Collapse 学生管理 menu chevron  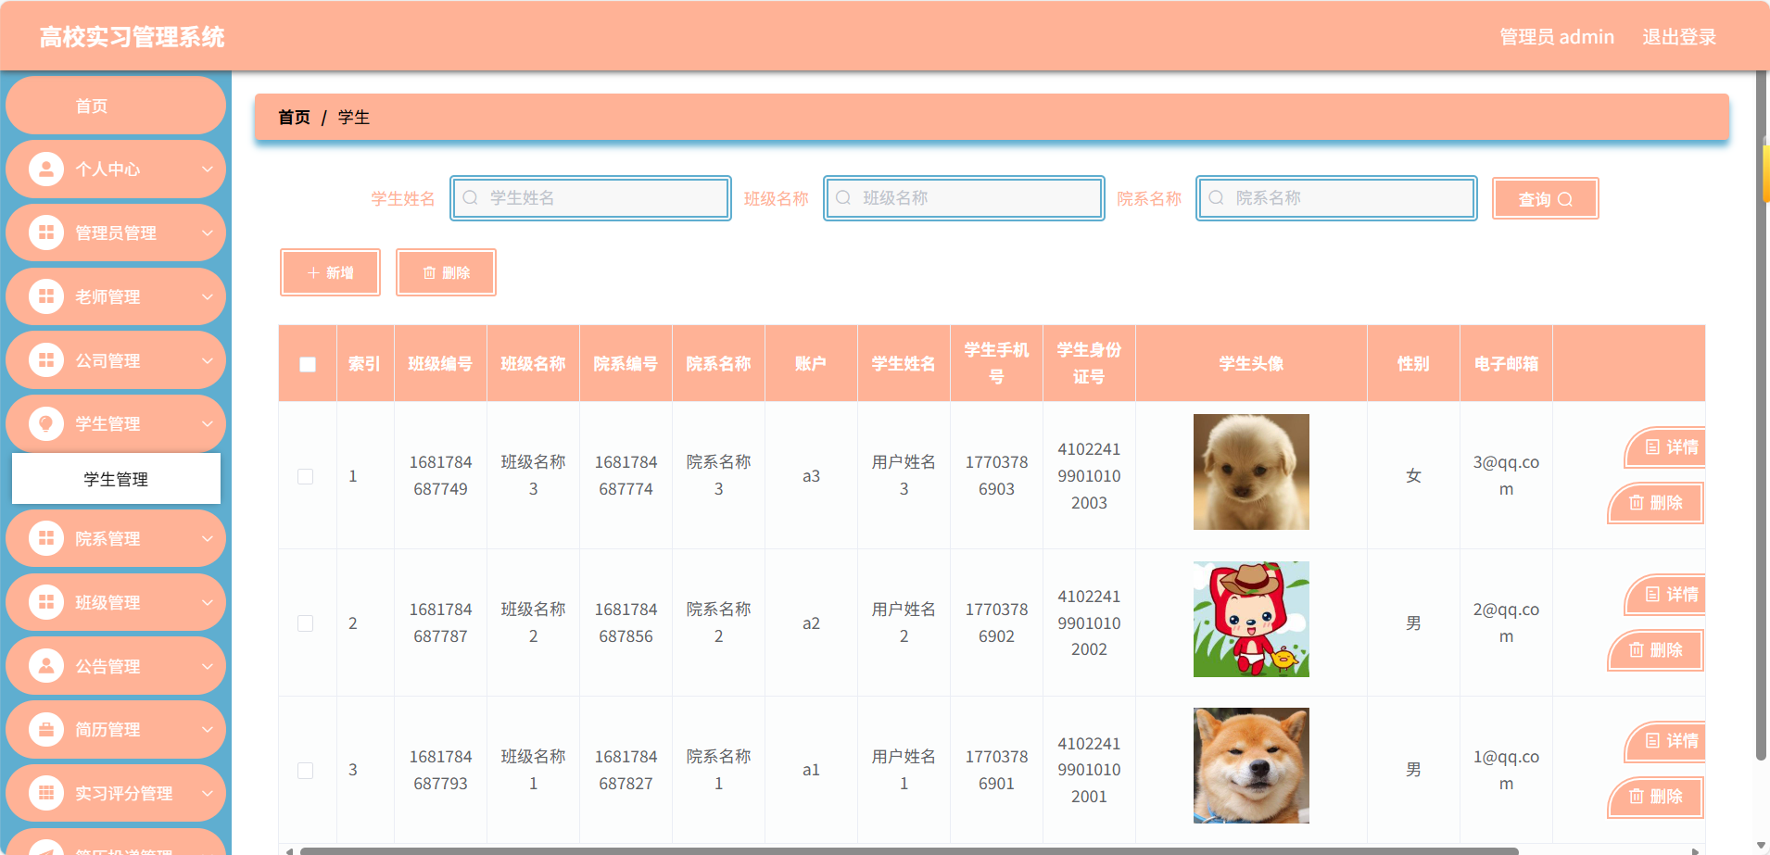[208, 423]
